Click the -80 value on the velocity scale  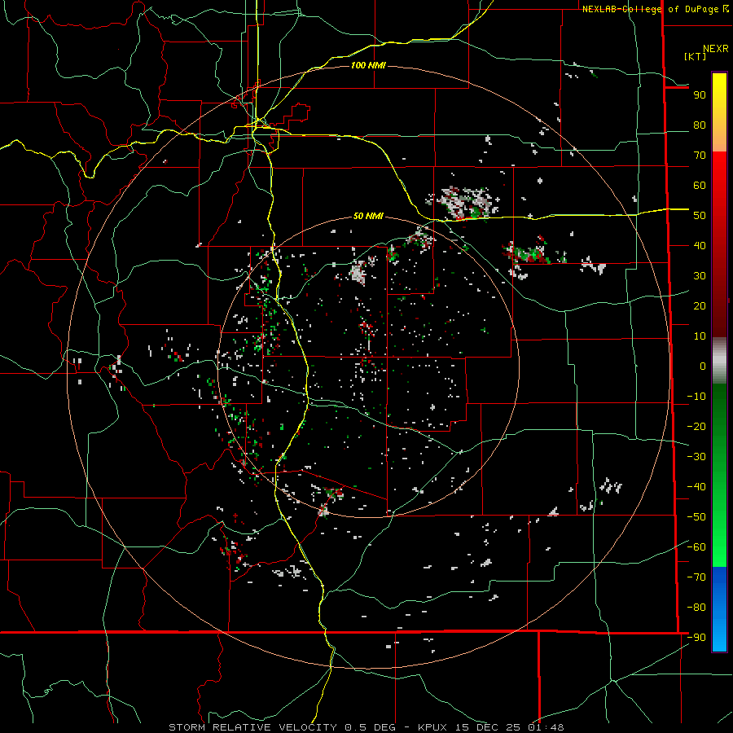point(696,608)
